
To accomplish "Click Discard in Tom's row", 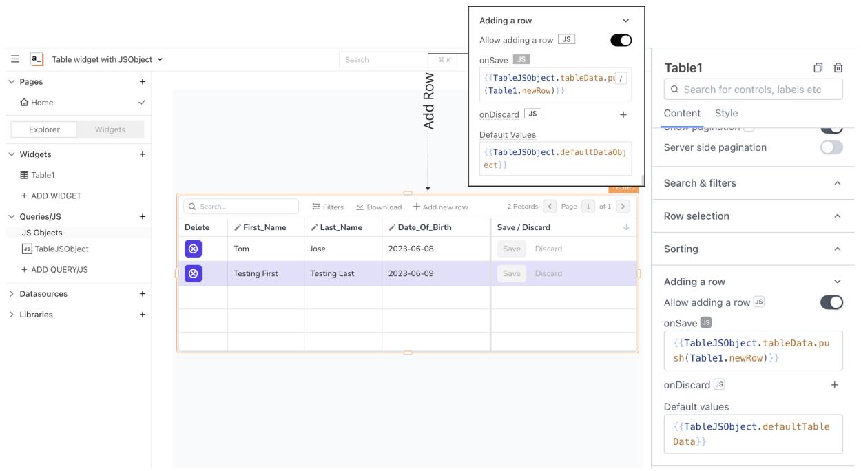I will pyautogui.click(x=548, y=249).
